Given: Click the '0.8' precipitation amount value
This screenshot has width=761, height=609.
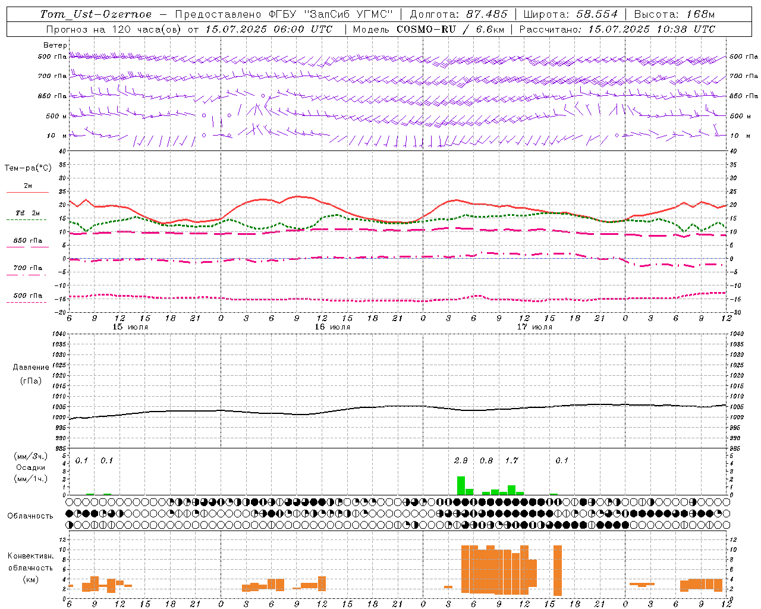Looking at the screenshot, I should (486, 460).
